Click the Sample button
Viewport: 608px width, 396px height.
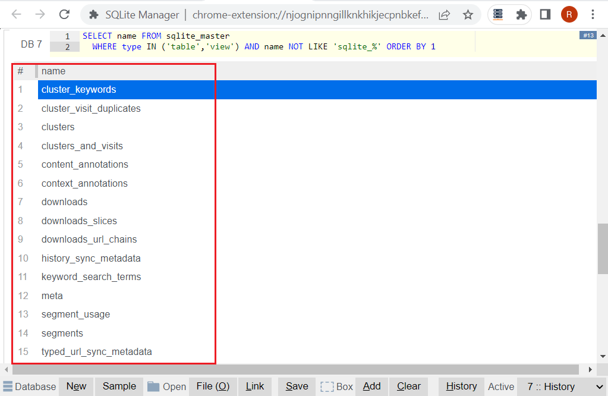[119, 386]
